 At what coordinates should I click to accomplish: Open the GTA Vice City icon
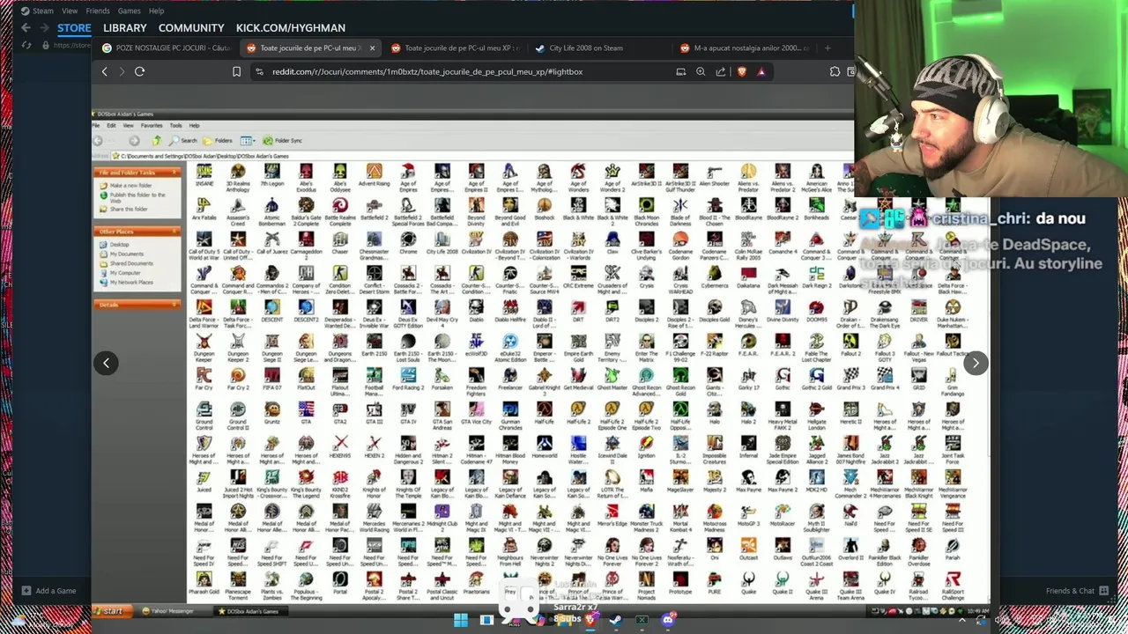(x=476, y=415)
